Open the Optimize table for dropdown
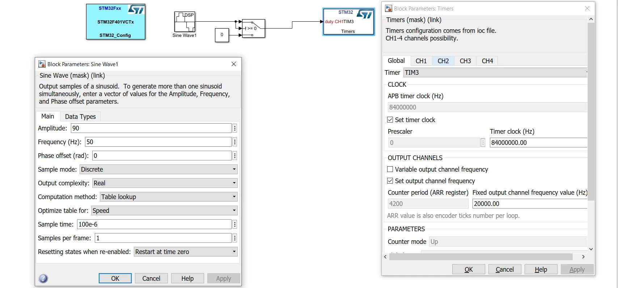This screenshot has width=618, height=288. click(164, 211)
